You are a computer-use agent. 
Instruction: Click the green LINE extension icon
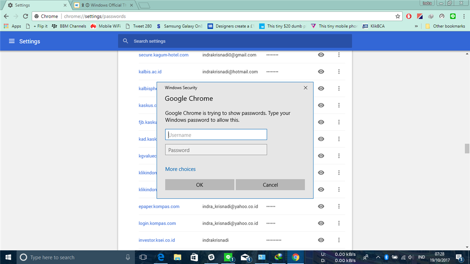coord(453,16)
